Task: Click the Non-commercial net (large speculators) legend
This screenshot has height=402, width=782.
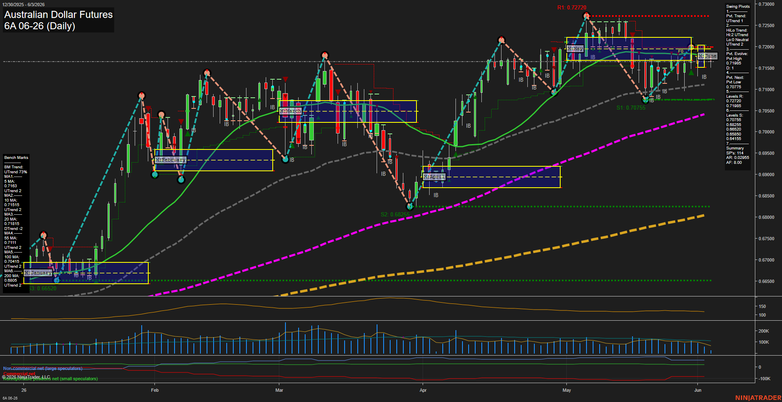Action: (x=43, y=368)
